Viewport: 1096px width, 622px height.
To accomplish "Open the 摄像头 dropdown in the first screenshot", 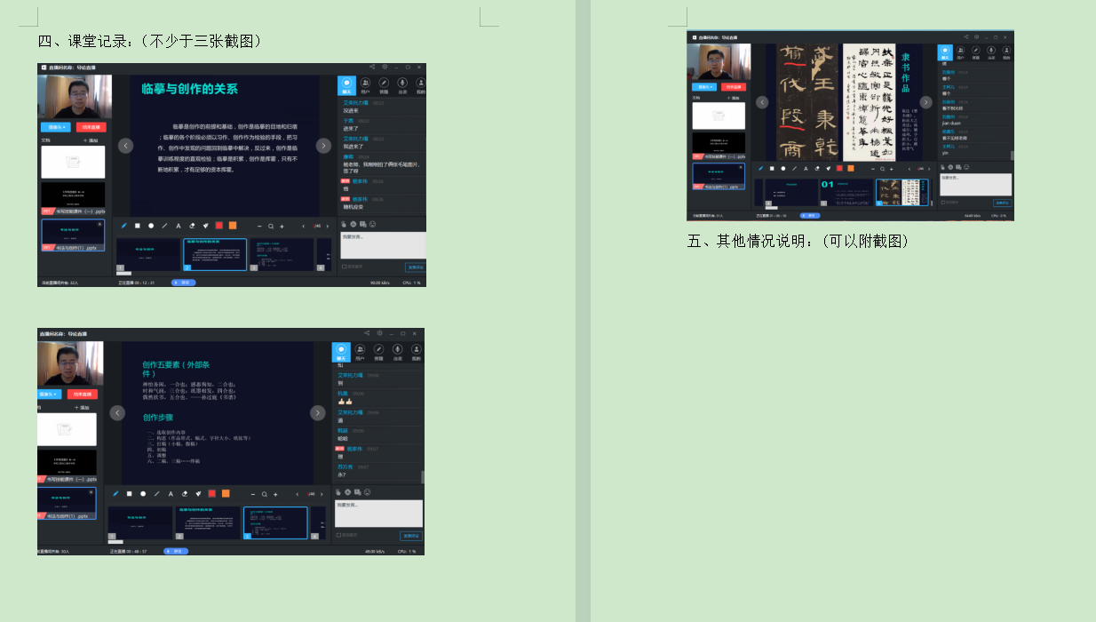I will pos(54,127).
